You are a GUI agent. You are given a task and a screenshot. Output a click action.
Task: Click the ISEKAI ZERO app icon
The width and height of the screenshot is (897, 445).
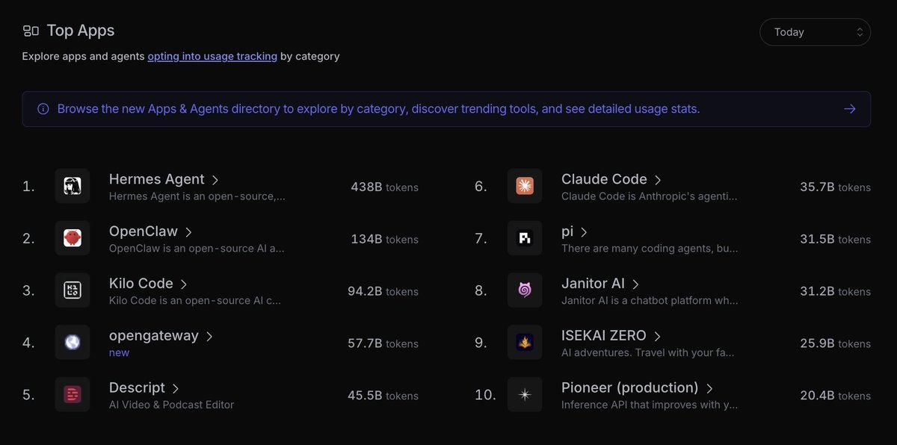pyautogui.click(x=525, y=343)
